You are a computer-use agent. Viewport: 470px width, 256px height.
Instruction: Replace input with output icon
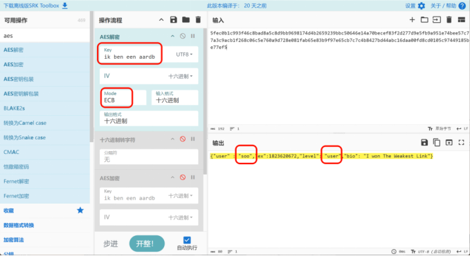click(x=449, y=142)
